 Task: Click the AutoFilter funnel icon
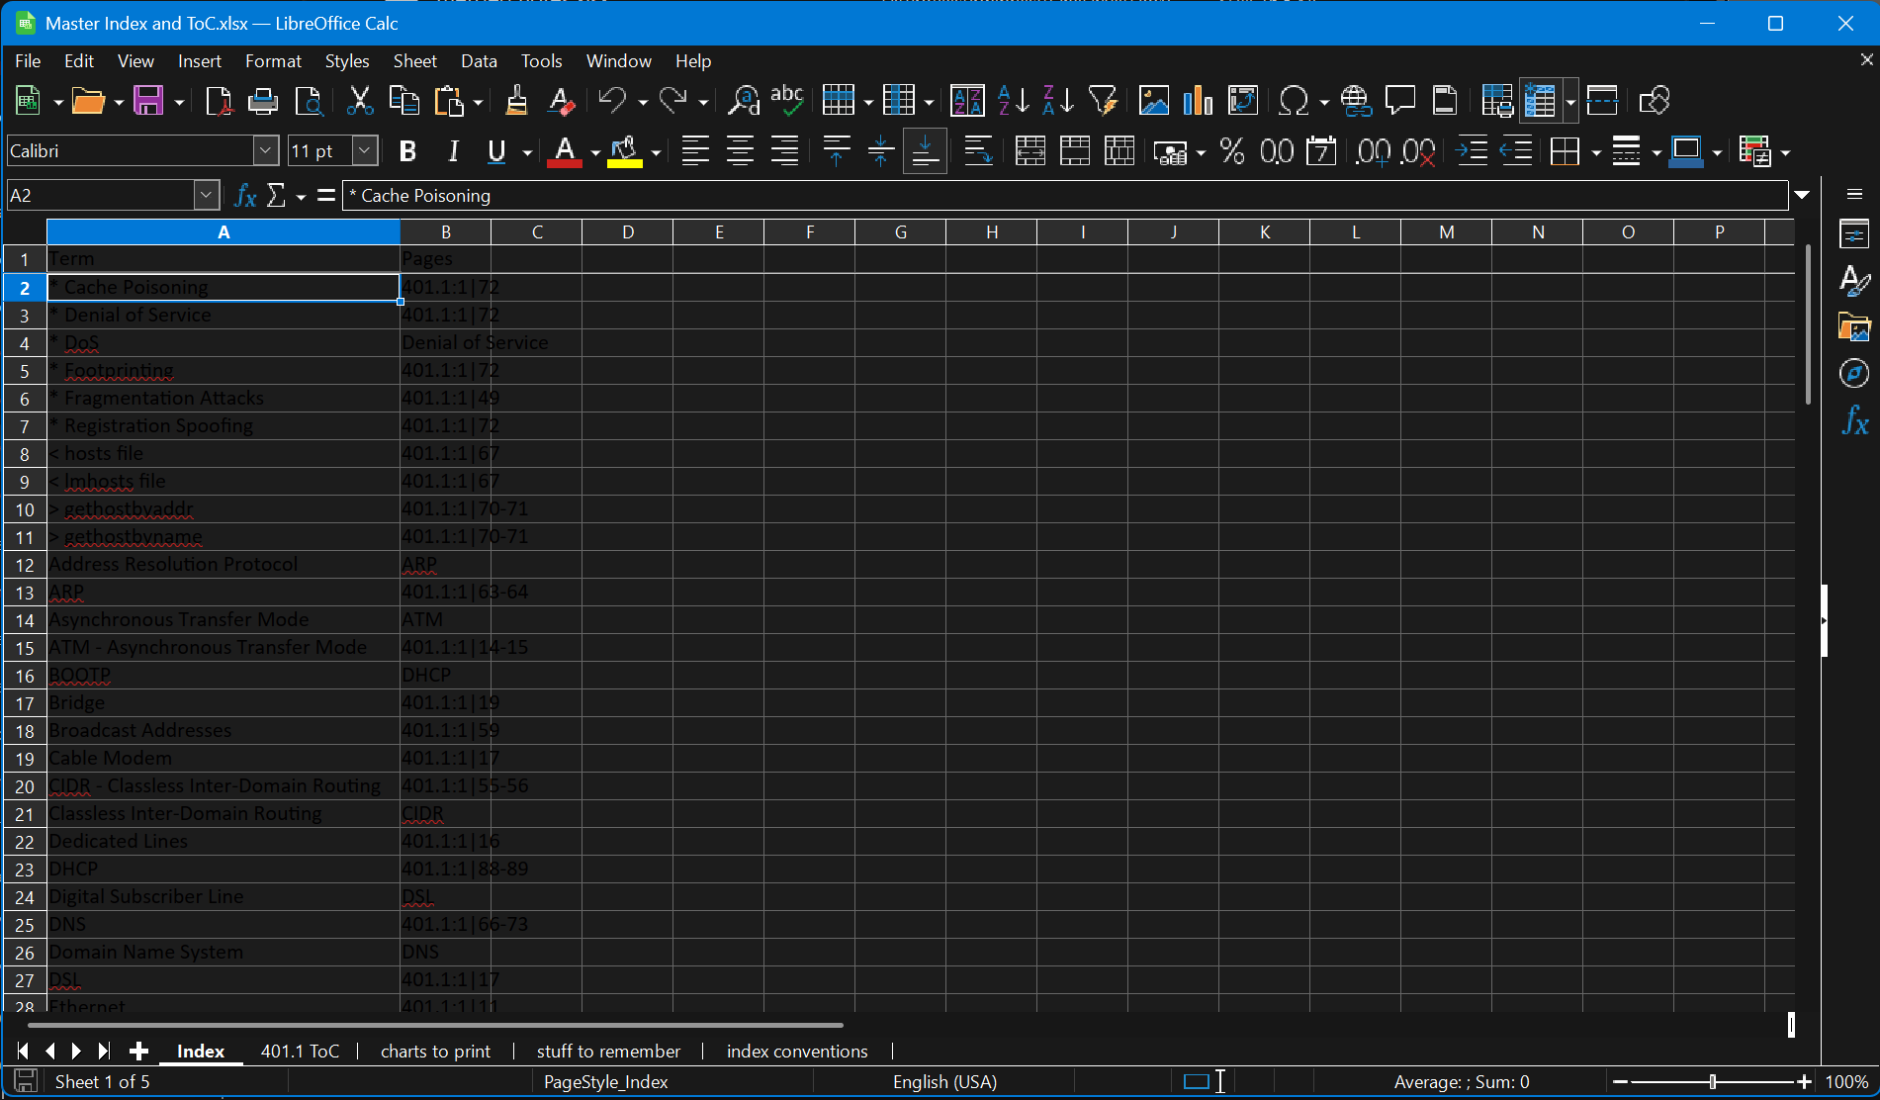(x=1103, y=101)
